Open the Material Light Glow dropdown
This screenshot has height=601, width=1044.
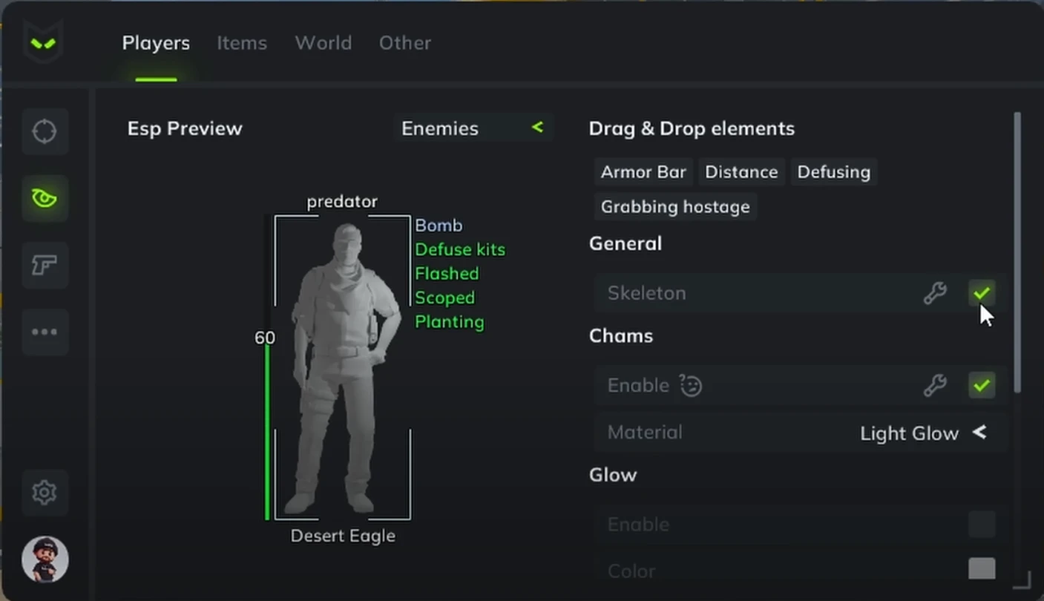[801, 433]
